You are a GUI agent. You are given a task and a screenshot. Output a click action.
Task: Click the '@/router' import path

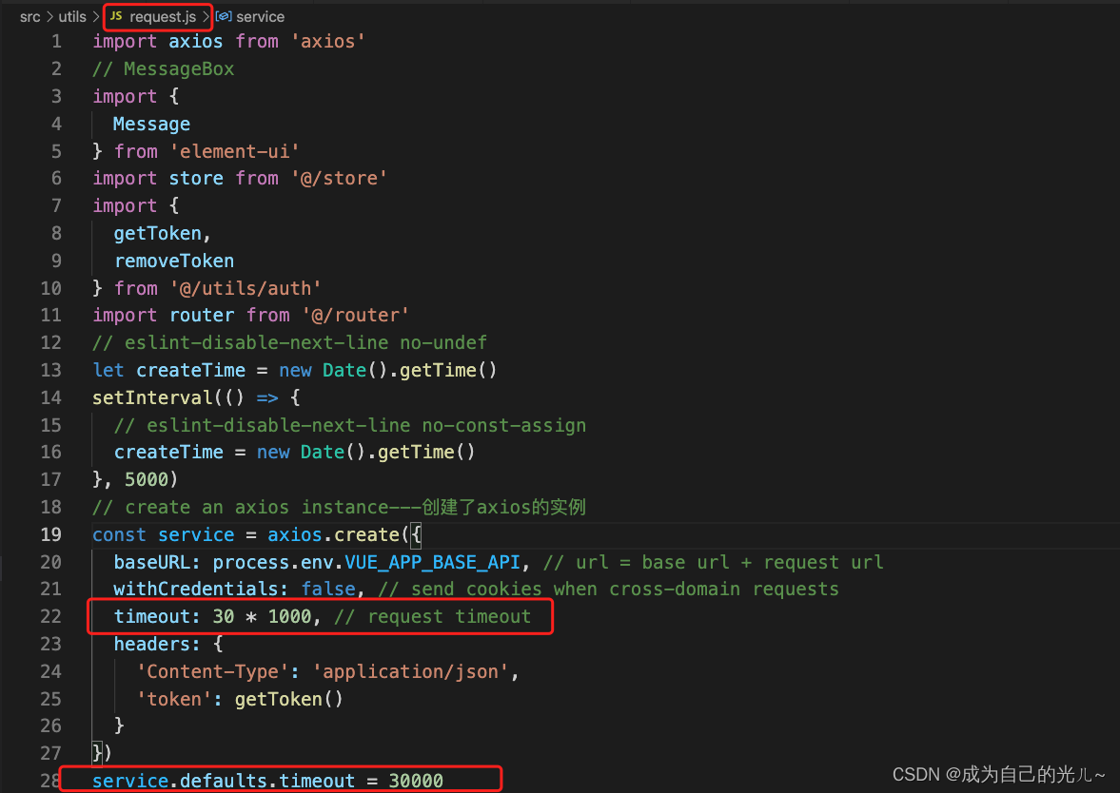(x=355, y=316)
